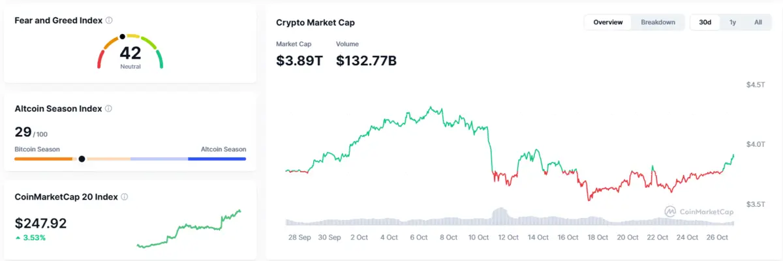Switch chart to Overview view
The image size is (783, 261).
(608, 22)
